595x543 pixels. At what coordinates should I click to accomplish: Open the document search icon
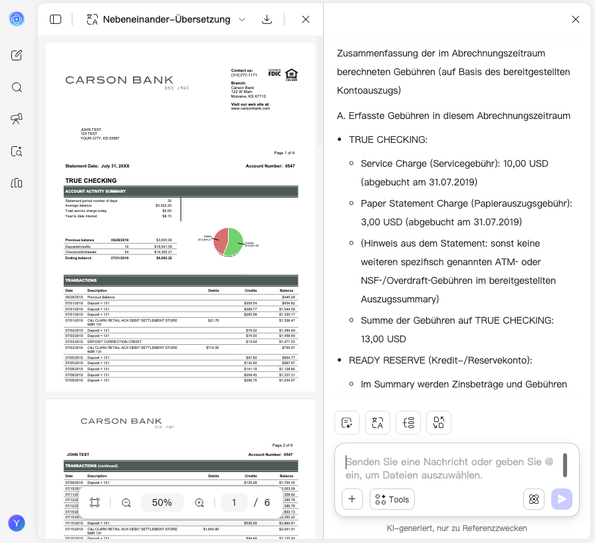[x=17, y=152]
